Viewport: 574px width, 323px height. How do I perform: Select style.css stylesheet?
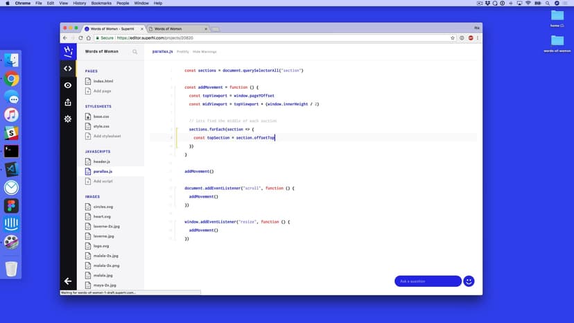(x=101, y=126)
